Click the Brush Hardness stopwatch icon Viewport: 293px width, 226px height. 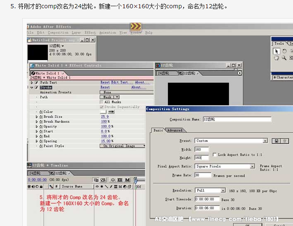point(41,121)
